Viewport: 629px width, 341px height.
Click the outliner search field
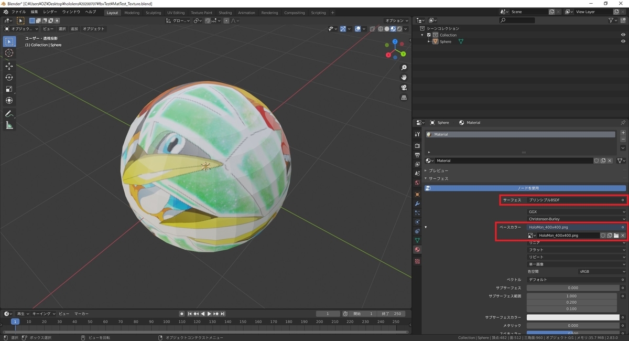click(x=517, y=20)
